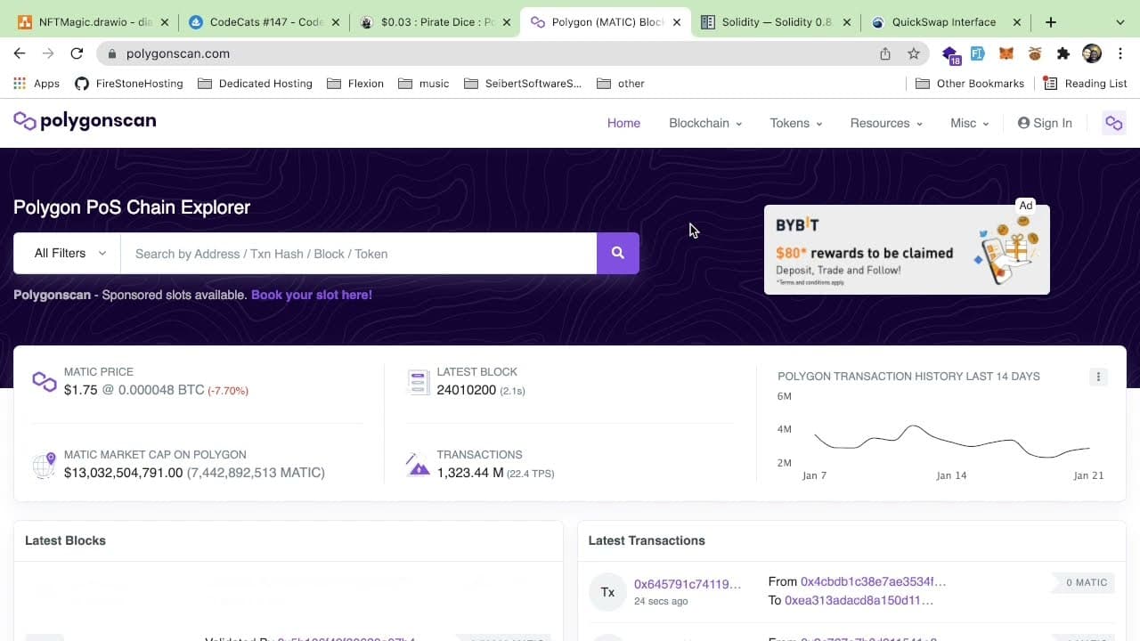Open the FireStoneHosting bookmark
The width and height of the screenshot is (1140, 641).
(129, 84)
